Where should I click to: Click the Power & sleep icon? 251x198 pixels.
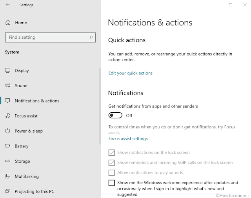coord(7,131)
